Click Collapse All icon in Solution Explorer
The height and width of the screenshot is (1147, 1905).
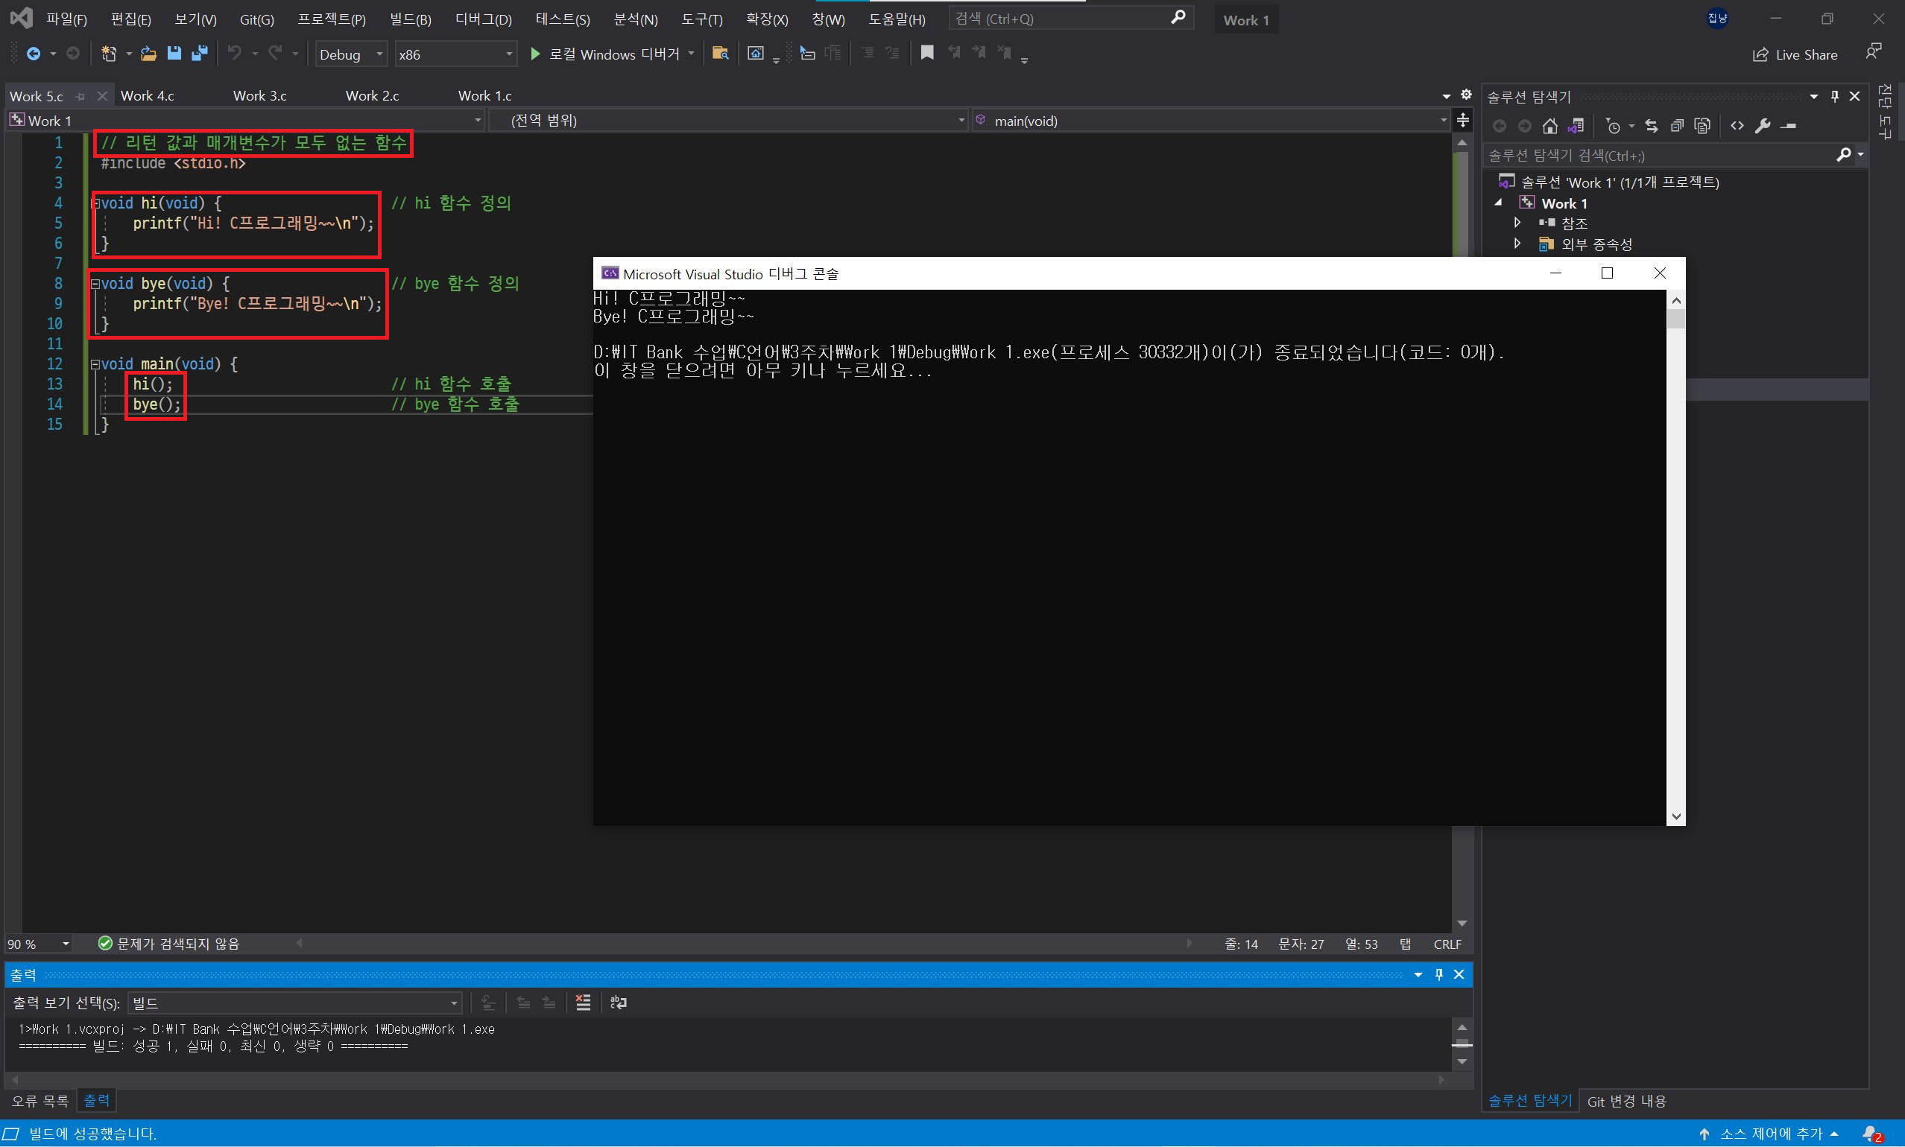point(1676,126)
